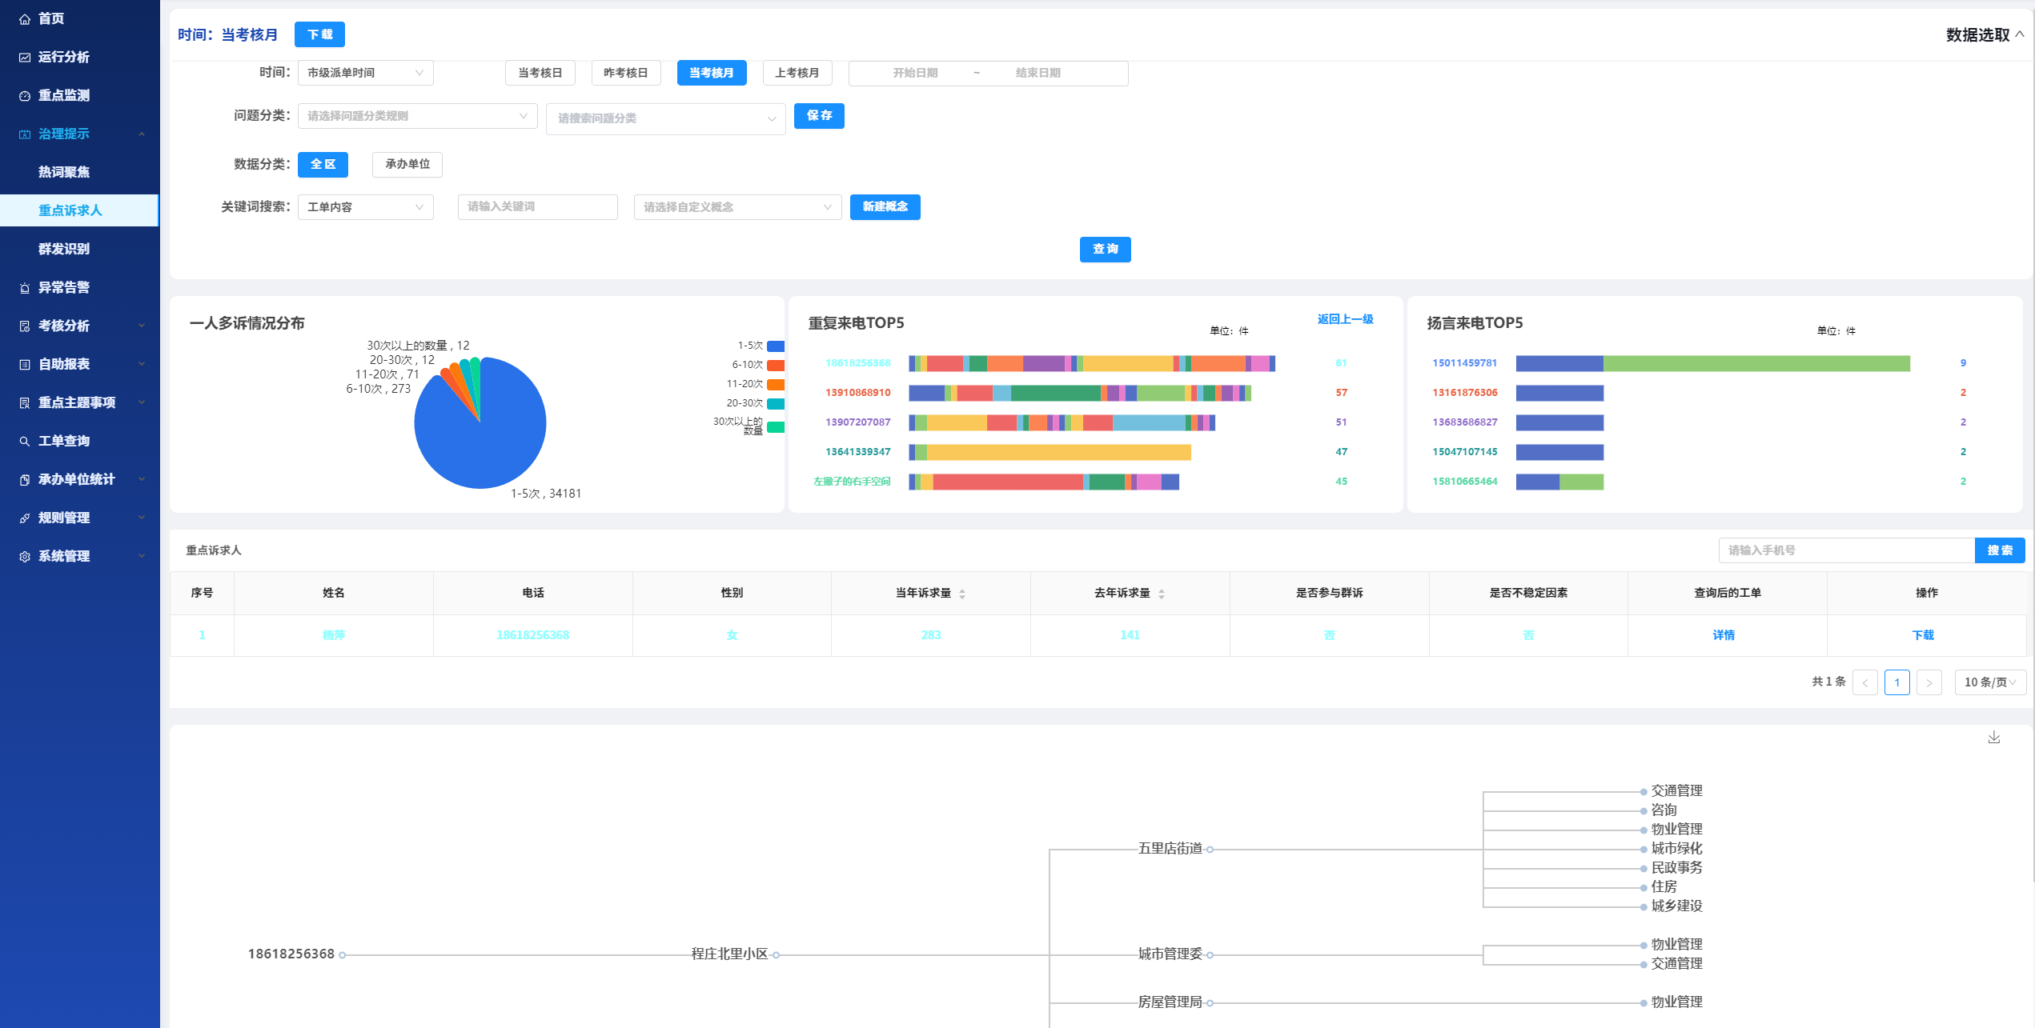Click the 查询 button
The image size is (2035, 1028).
click(1105, 250)
